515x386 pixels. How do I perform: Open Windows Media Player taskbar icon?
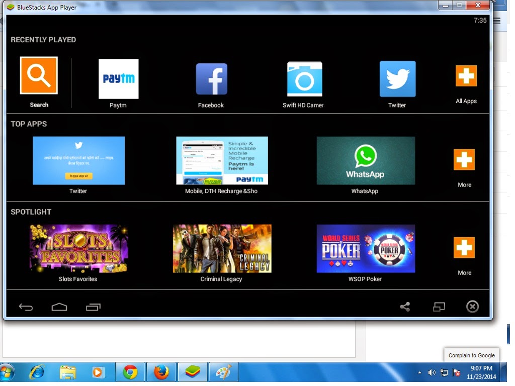click(98, 372)
